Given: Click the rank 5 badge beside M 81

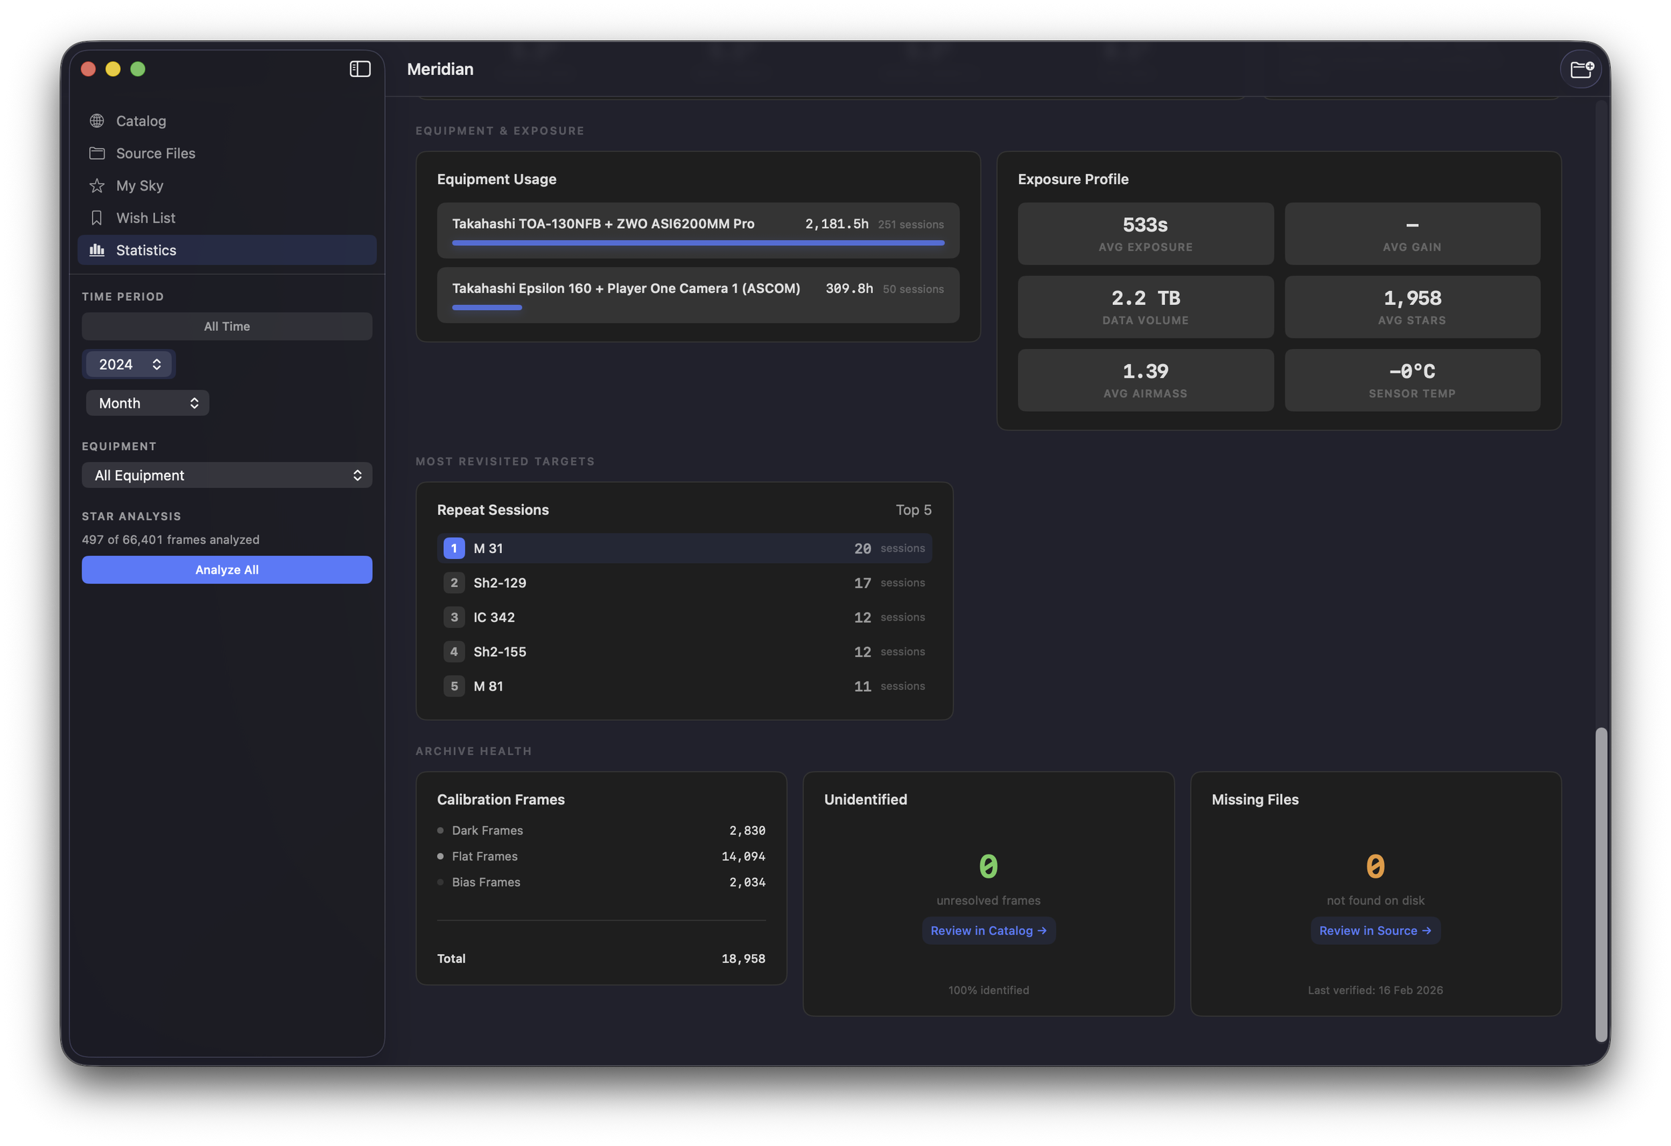Looking at the screenshot, I should pyautogui.click(x=454, y=685).
